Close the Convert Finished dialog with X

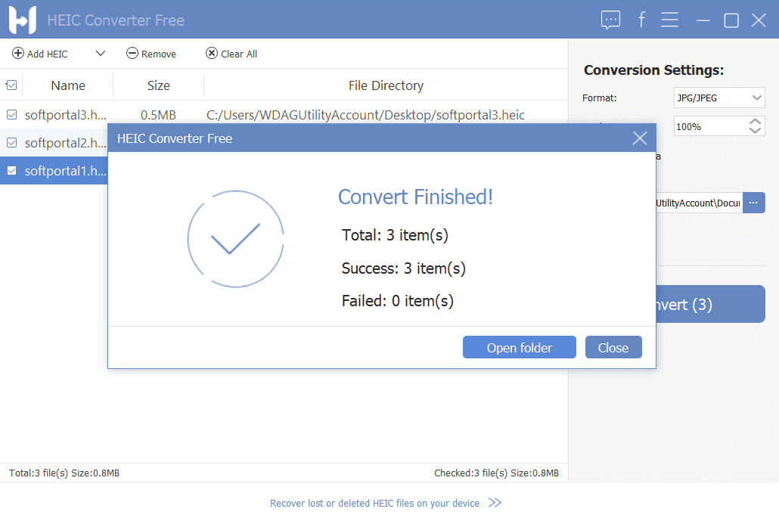click(639, 138)
